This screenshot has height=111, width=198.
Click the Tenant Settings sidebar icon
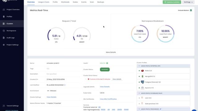4,106
